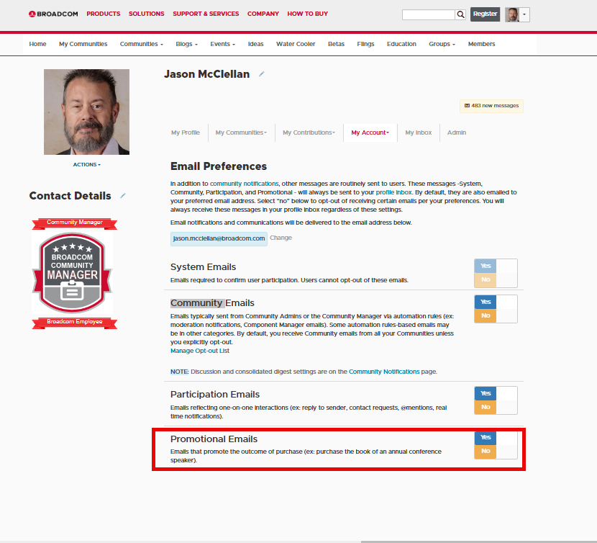Screen dimensions: 597x543
Task: Expand the My Contributions tab dropdown
Action: (x=309, y=133)
